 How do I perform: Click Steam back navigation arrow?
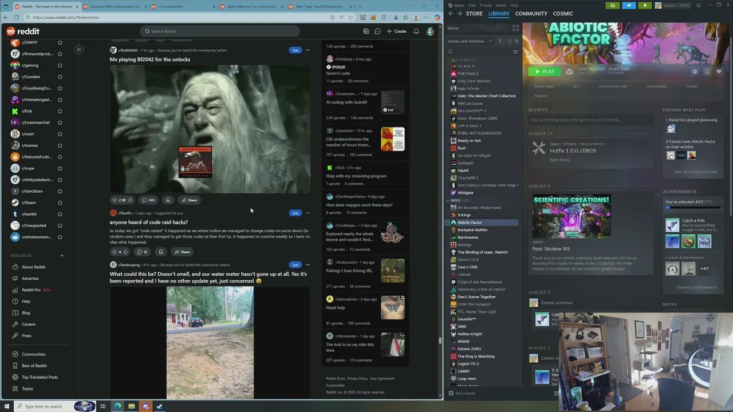pyautogui.click(x=451, y=13)
